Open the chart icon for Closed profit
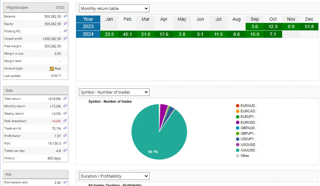The width and height of the screenshot is (320, 186). point(65,38)
